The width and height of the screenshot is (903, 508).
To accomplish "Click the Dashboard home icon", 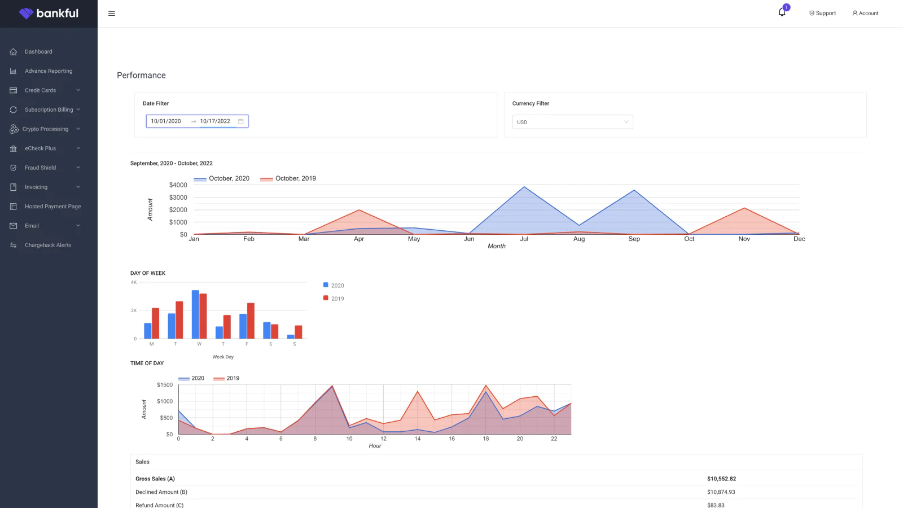I will (x=14, y=52).
